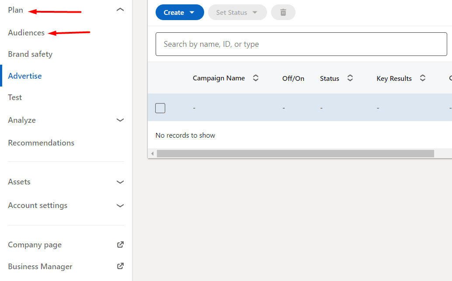This screenshot has width=452, height=281.
Task: Open Business Manager external link icon
Action: click(x=120, y=266)
